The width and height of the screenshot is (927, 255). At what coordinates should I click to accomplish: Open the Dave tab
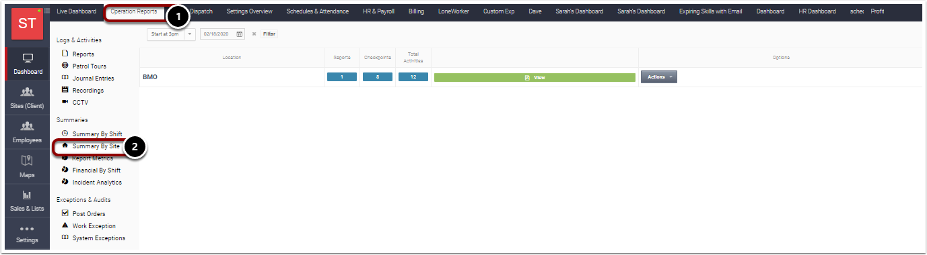pos(535,11)
